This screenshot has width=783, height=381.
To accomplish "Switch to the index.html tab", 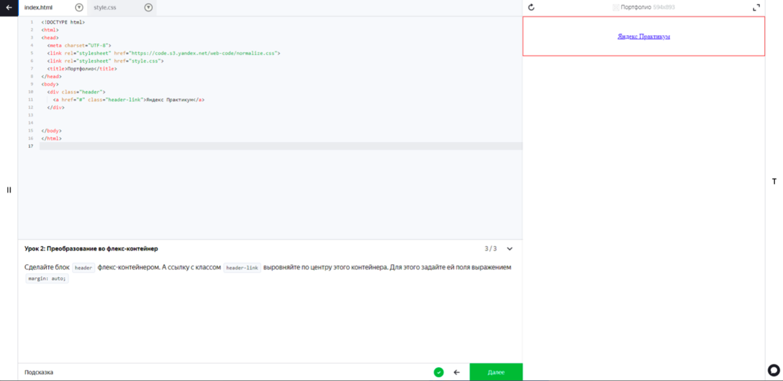I will (x=38, y=7).
